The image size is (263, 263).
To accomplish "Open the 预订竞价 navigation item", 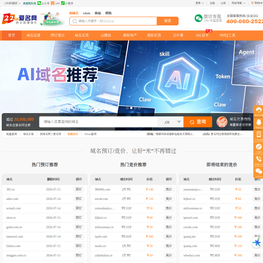I will (57, 35).
